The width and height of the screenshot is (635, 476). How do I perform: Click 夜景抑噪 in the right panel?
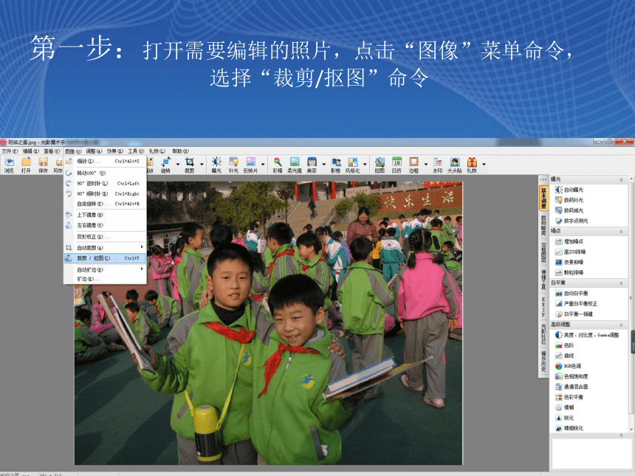[x=569, y=262]
